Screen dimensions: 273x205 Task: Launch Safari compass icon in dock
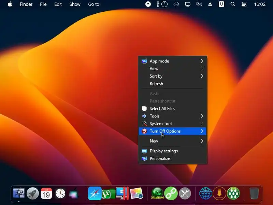click(x=95, y=193)
